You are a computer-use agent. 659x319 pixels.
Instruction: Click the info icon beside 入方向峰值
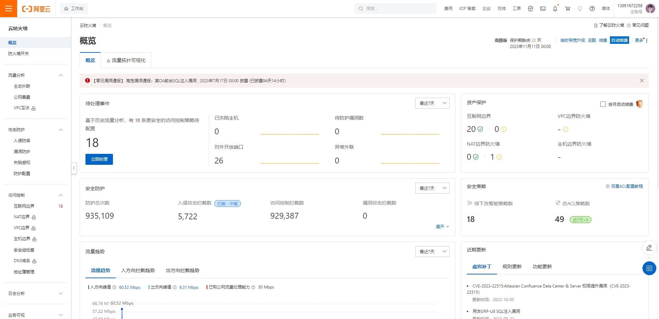click(x=114, y=287)
